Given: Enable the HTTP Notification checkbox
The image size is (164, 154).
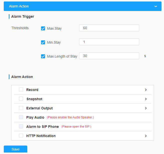Looking at the screenshot, I should pos(21,136).
